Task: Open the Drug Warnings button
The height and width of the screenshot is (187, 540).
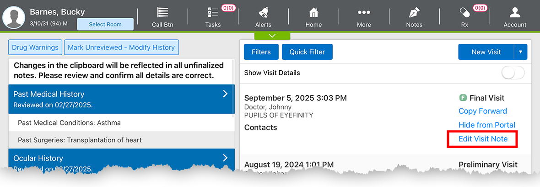Action: [x=35, y=47]
